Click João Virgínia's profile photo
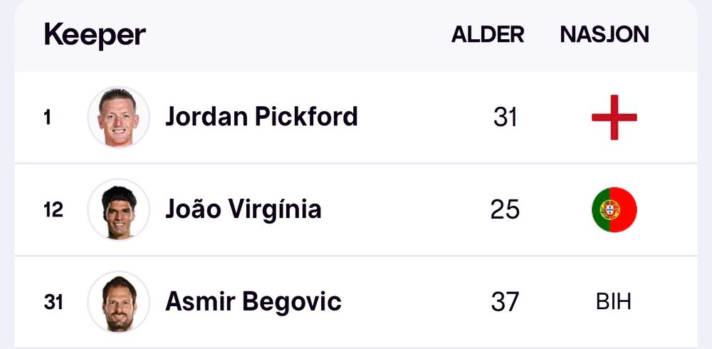The width and height of the screenshot is (712, 349). 118,209
